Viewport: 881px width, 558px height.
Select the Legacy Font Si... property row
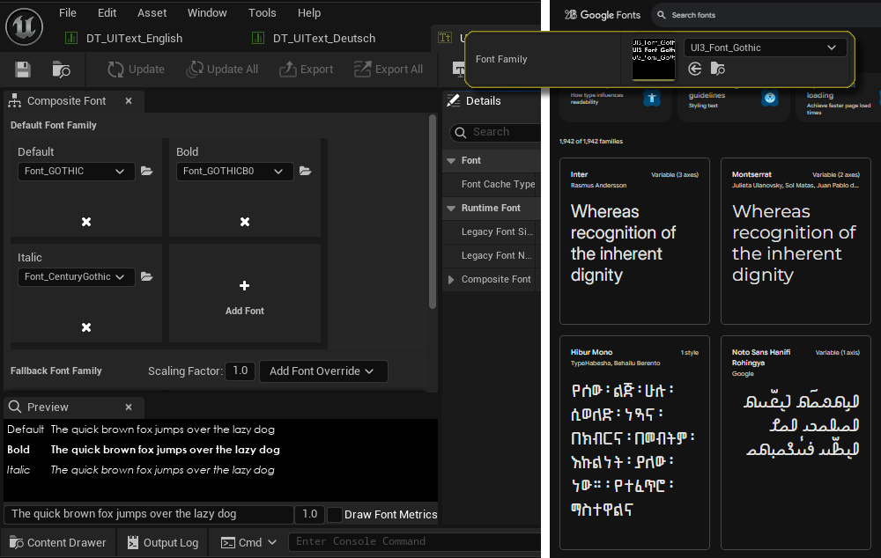pyautogui.click(x=492, y=231)
